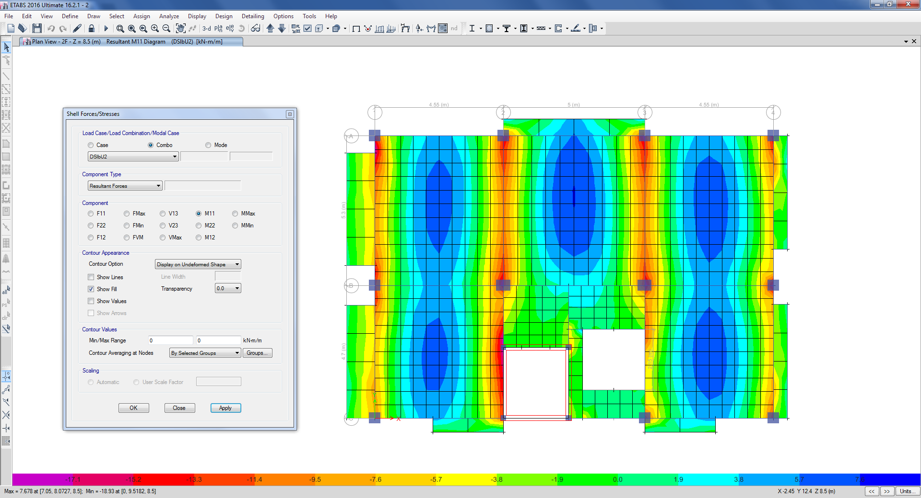Click the glasses perspective toggle icon

point(255,28)
